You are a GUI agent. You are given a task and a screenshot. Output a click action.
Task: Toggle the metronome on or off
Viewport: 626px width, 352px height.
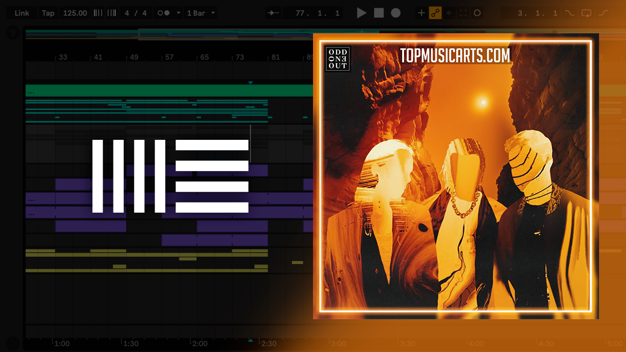pyautogui.click(x=163, y=13)
